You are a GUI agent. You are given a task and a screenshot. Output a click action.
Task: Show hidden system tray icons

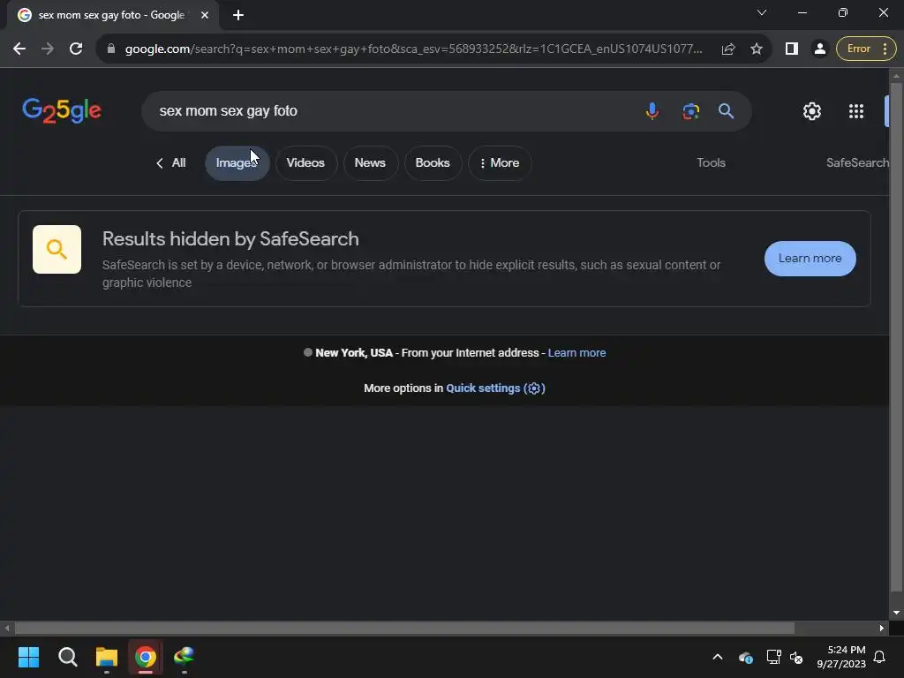(718, 657)
